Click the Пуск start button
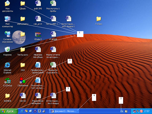The width and height of the screenshot is (152, 114). tap(9, 111)
